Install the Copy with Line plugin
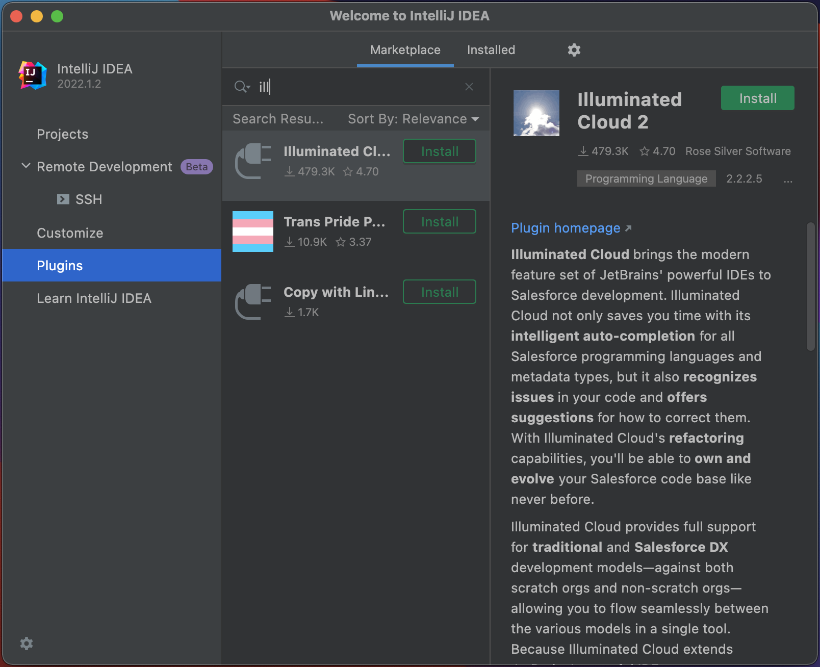The image size is (820, 667). pyautogui.click(x=440, y=292)
